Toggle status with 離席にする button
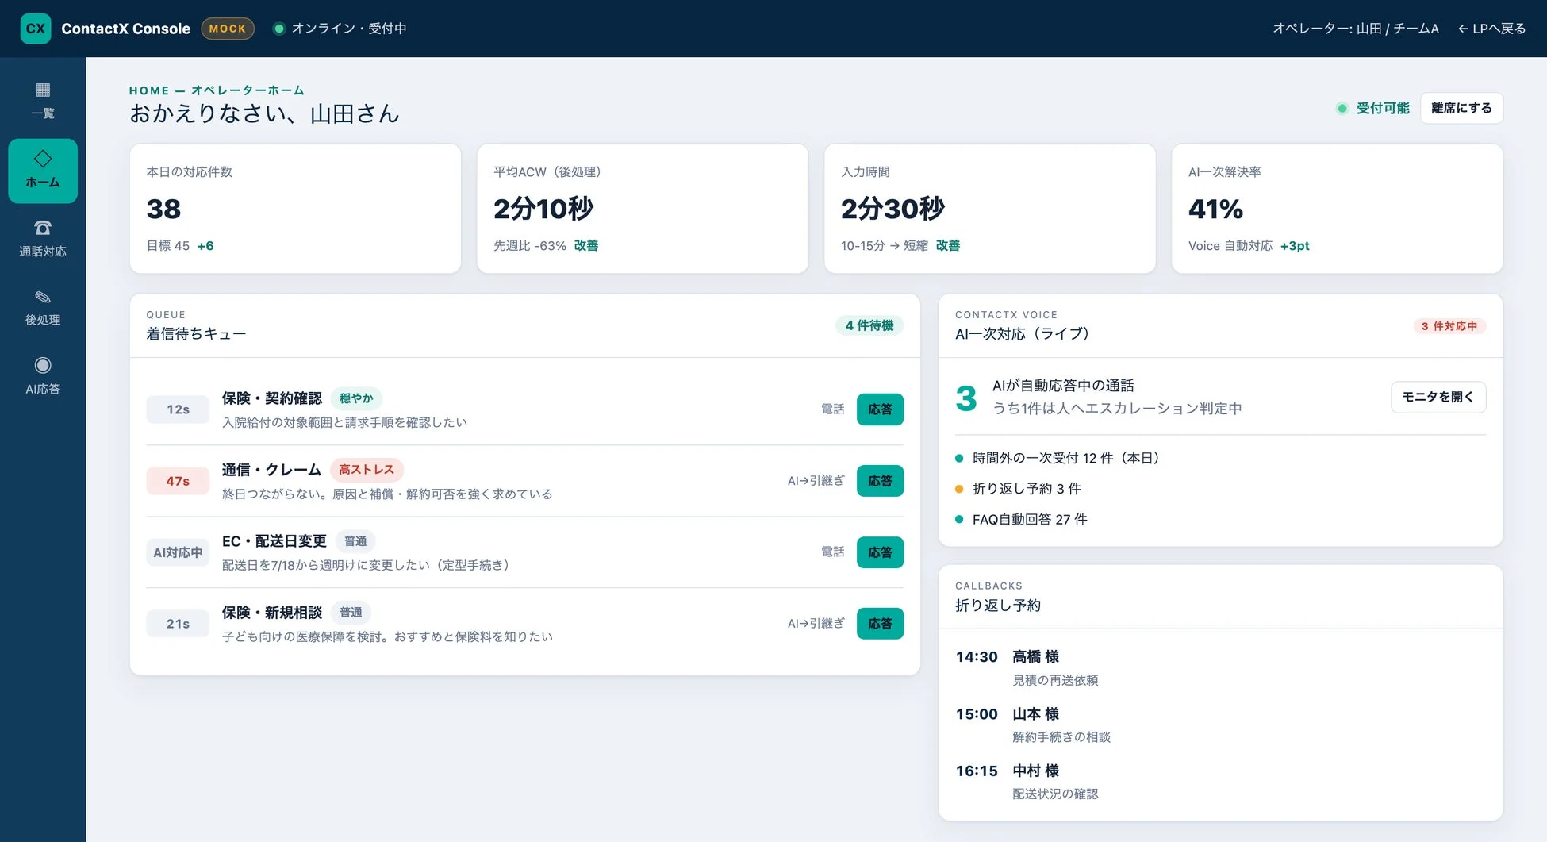This screenshot has width=1547, height=842. [x=1461, y=108]
